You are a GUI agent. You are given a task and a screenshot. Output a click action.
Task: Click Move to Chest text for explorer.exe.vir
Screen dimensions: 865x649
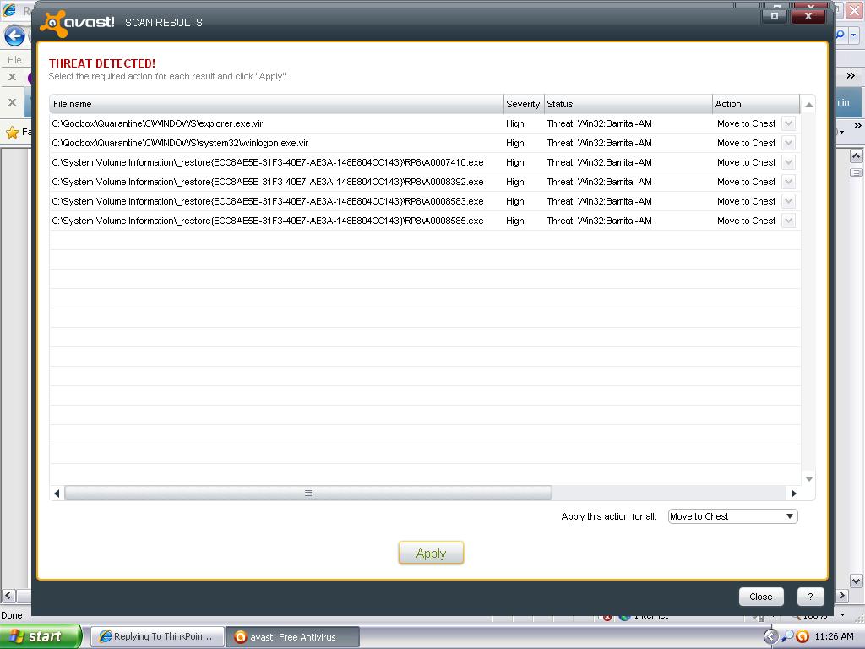[x=746, y=123]
